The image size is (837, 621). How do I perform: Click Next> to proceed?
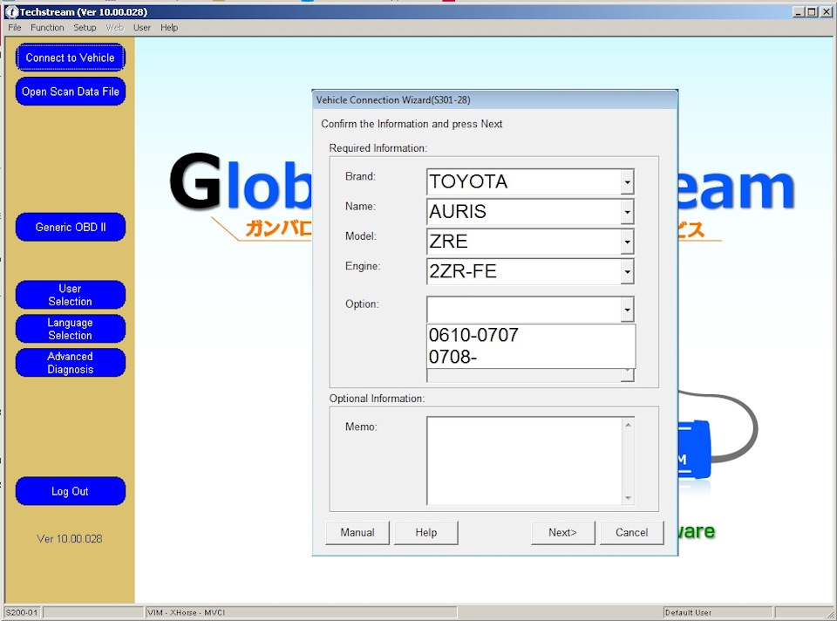pyautogui.click(x=562, y=532)
